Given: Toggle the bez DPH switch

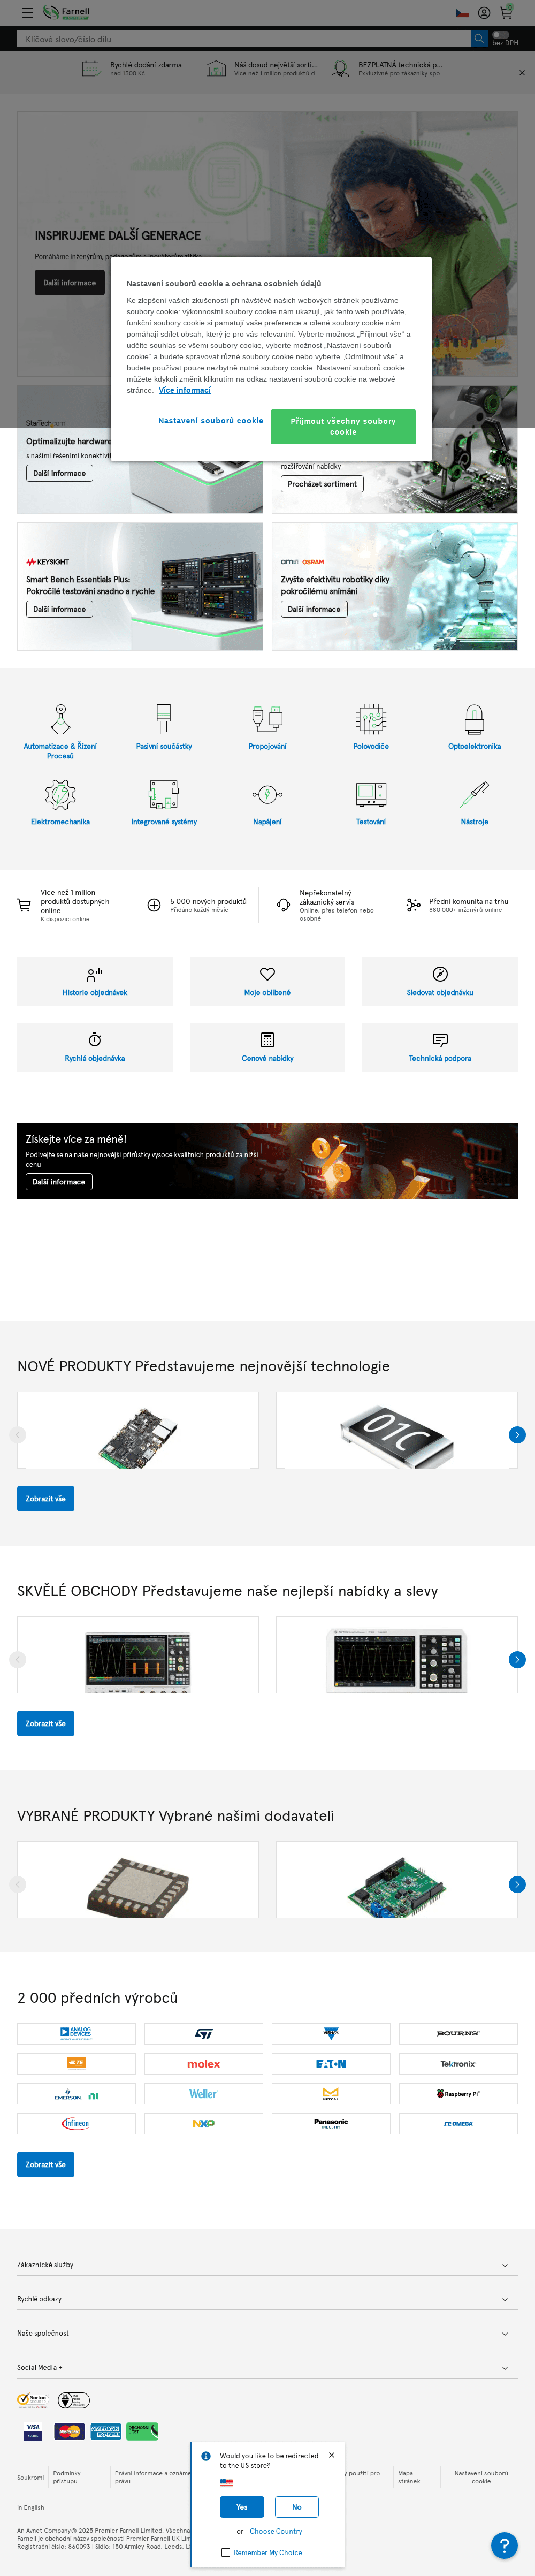Looking at the screenshot, I should (x=500, y=34).
